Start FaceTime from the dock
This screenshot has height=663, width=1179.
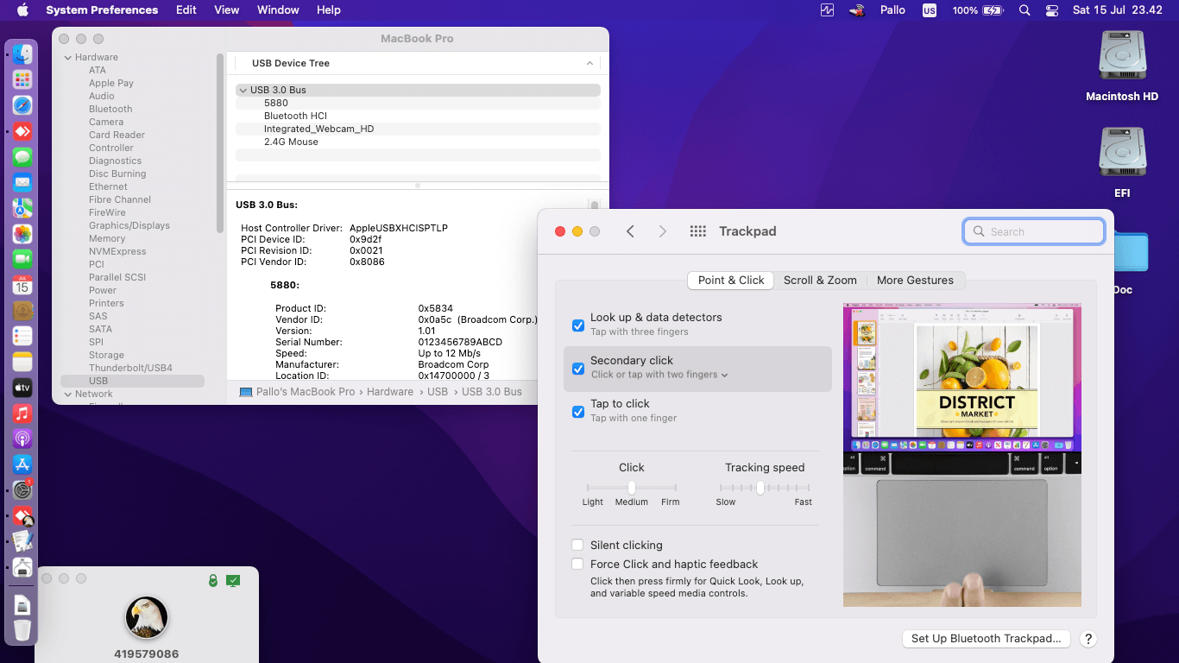[22, 259]
